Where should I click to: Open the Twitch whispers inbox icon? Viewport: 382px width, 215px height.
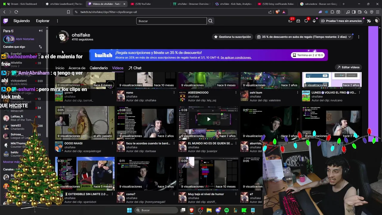pos(298,21)
